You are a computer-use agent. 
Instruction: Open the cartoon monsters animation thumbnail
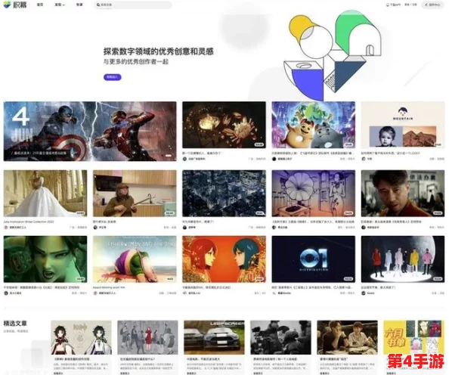point(313,125)
